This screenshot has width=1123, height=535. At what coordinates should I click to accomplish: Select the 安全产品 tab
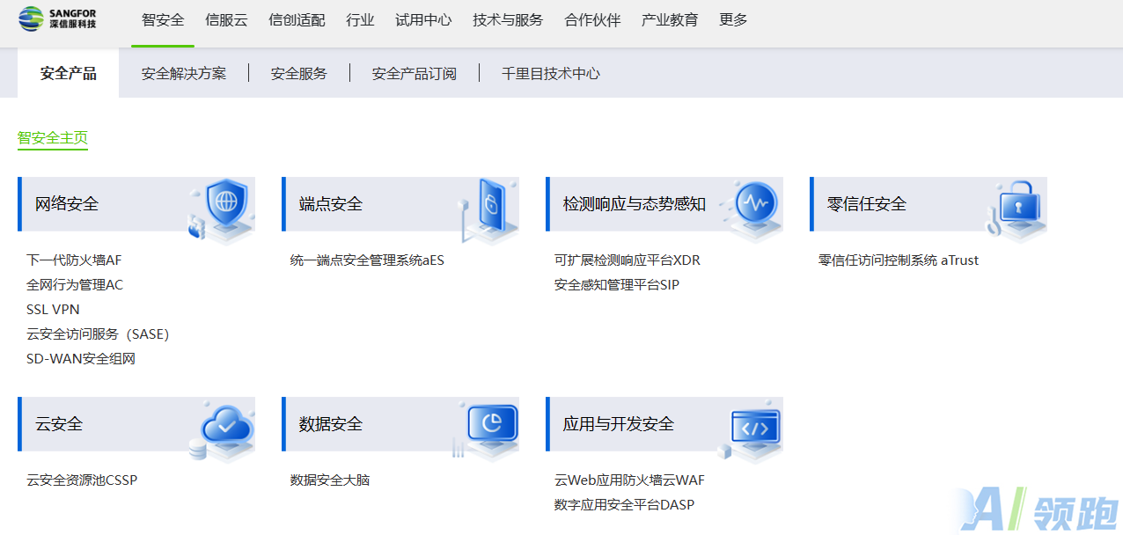click(69, 73)
